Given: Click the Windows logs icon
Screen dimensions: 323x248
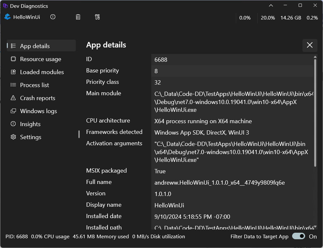Looking at the screenshot, I should tap(13, 111).
